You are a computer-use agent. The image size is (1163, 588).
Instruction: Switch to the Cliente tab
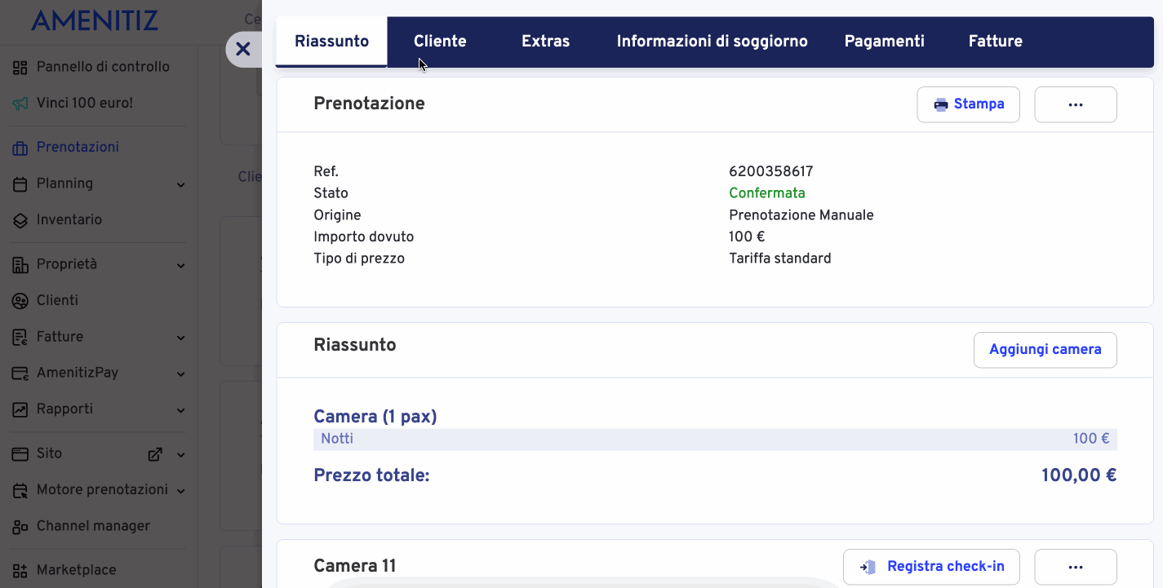[x=440, y=41]
